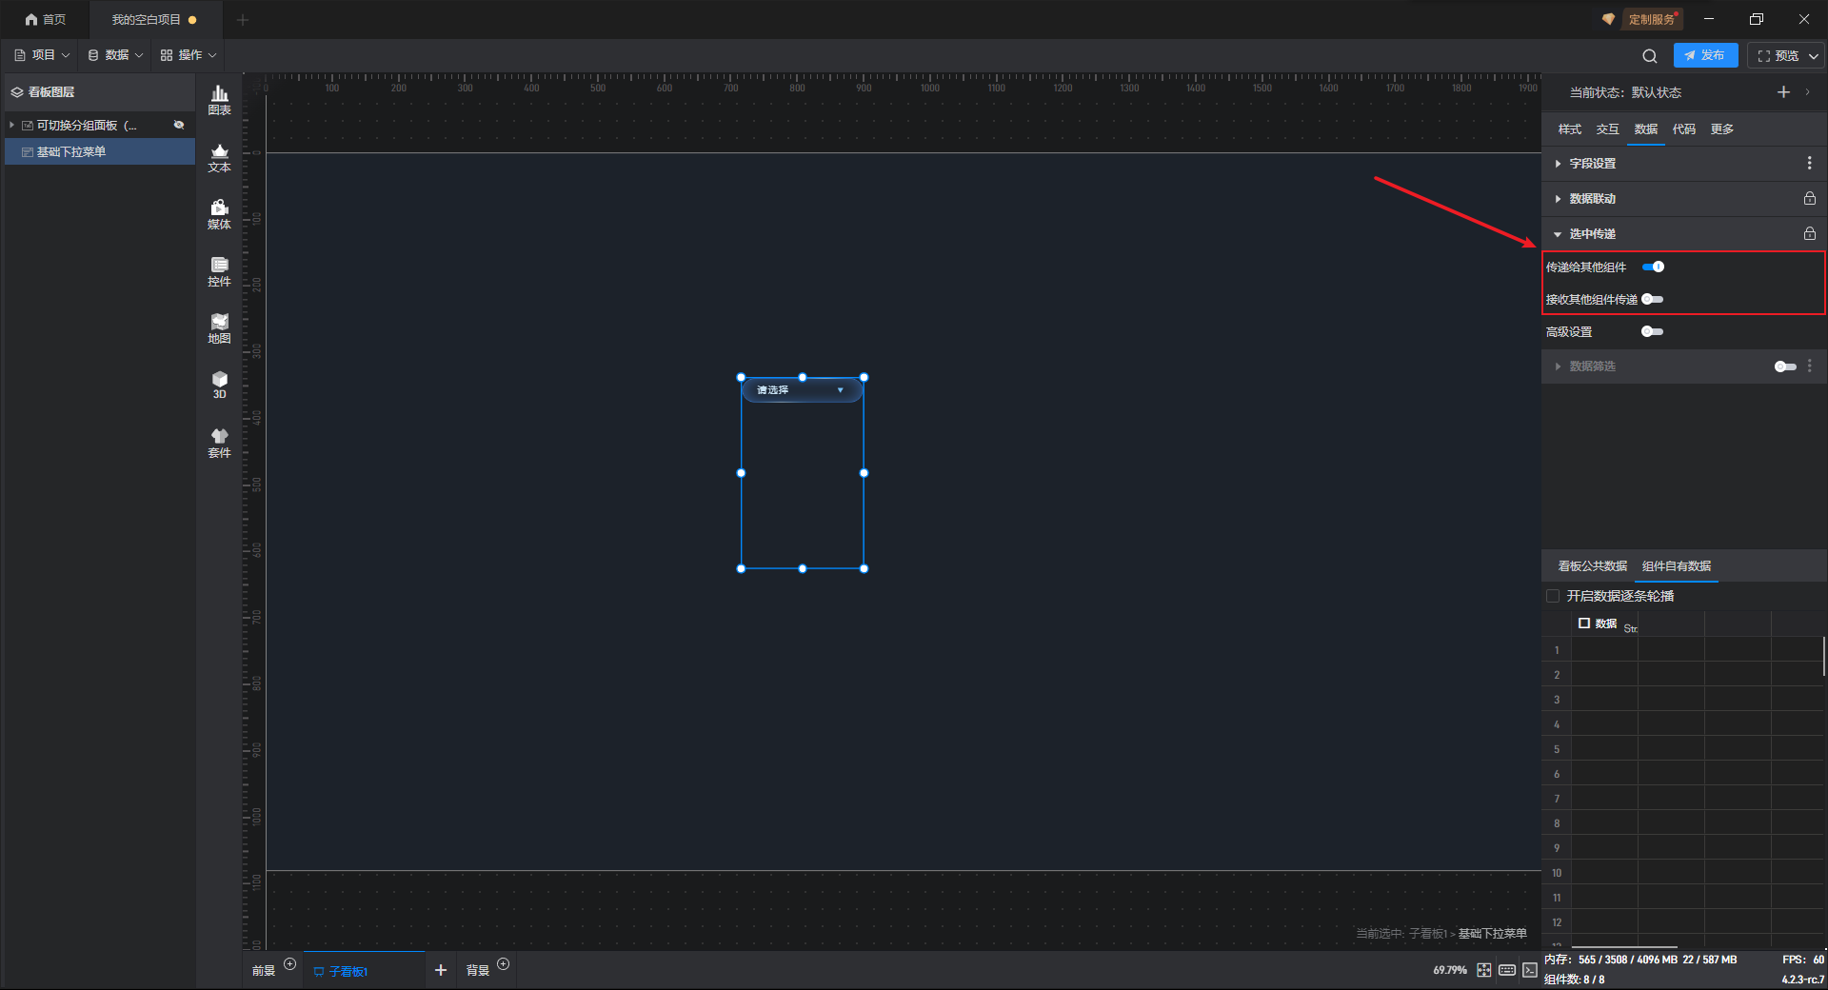Check the 数据 column header checkbox
Screen dimensions: 1828x990
click(1584, 624)
